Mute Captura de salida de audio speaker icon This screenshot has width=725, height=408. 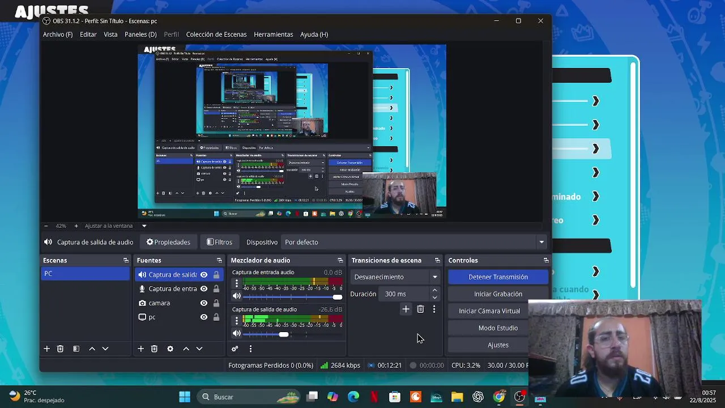237,334
